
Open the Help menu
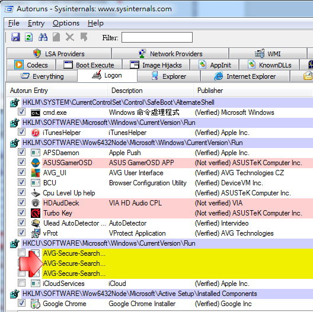[95, 23]
